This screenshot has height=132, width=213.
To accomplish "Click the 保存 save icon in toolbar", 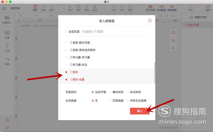I will 35,7.
